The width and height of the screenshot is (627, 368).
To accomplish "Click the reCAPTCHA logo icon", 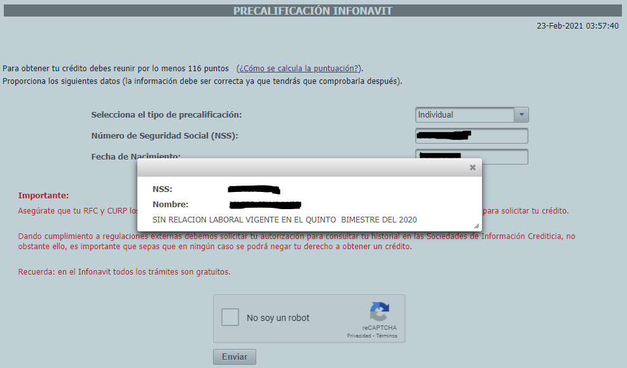I will tap(380, 311).
